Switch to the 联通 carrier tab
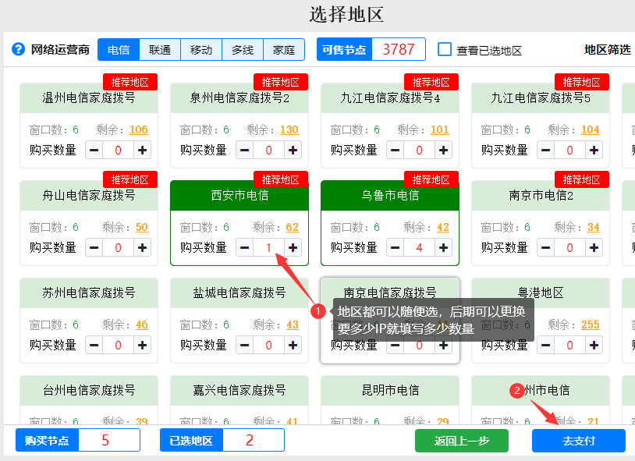The height and width of the screenshot is (461, 635). point(159,48)
